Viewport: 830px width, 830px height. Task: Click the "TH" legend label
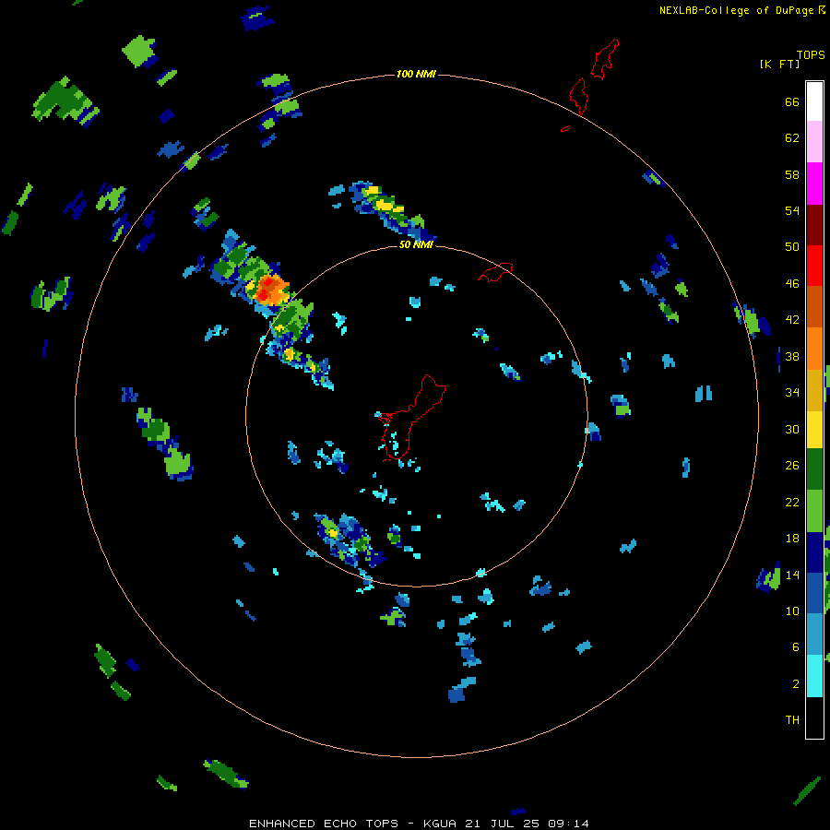click(x=792, y=720)
